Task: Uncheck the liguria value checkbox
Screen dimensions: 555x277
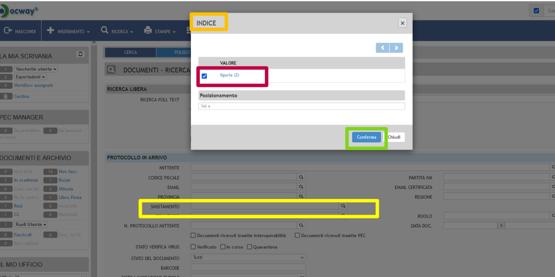Action: point(204,76)
